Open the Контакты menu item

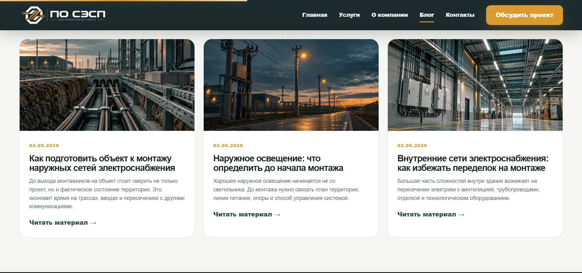[x=460, y=15]
